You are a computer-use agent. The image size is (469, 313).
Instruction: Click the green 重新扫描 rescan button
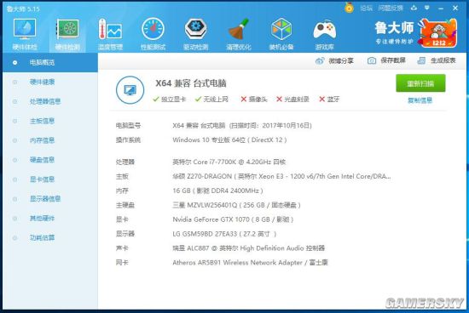(420, 83)
